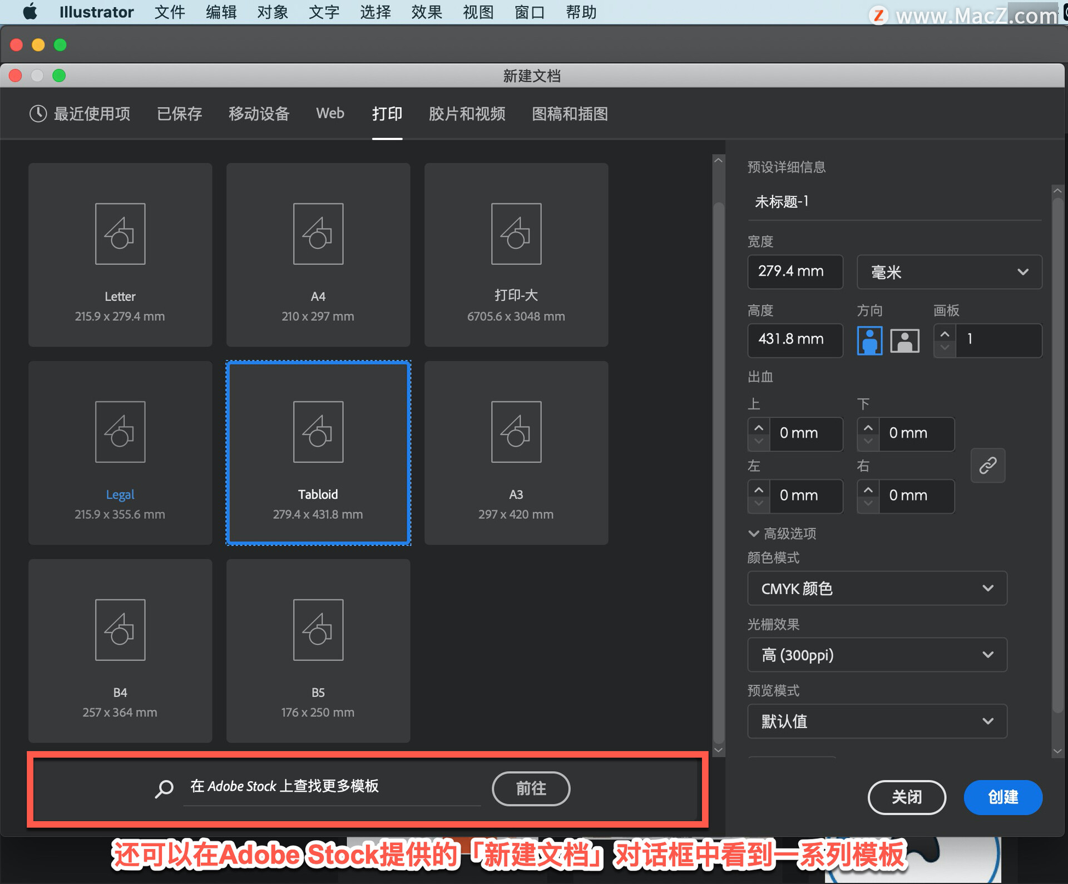Screen dimensions: 1068x884
Task: Open the 毫米 units dropdown
Action: click(949, 272)
